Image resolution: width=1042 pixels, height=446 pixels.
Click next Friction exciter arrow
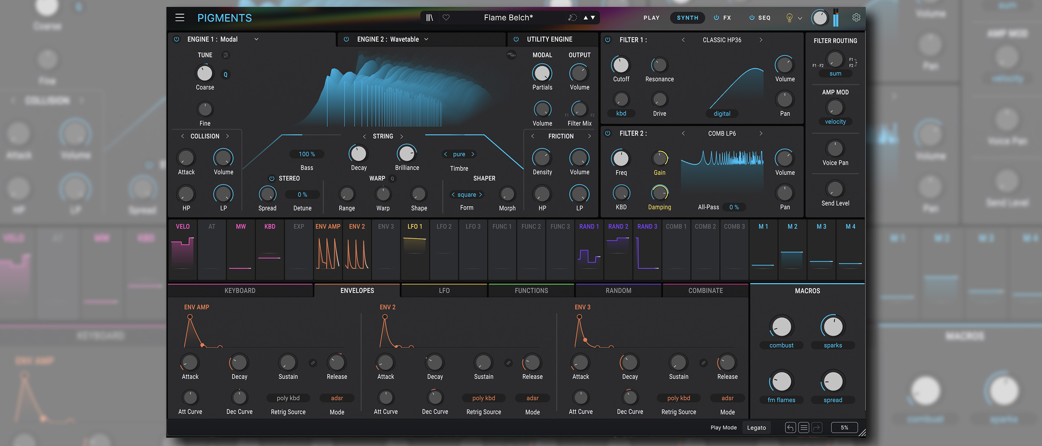(589, 136)
